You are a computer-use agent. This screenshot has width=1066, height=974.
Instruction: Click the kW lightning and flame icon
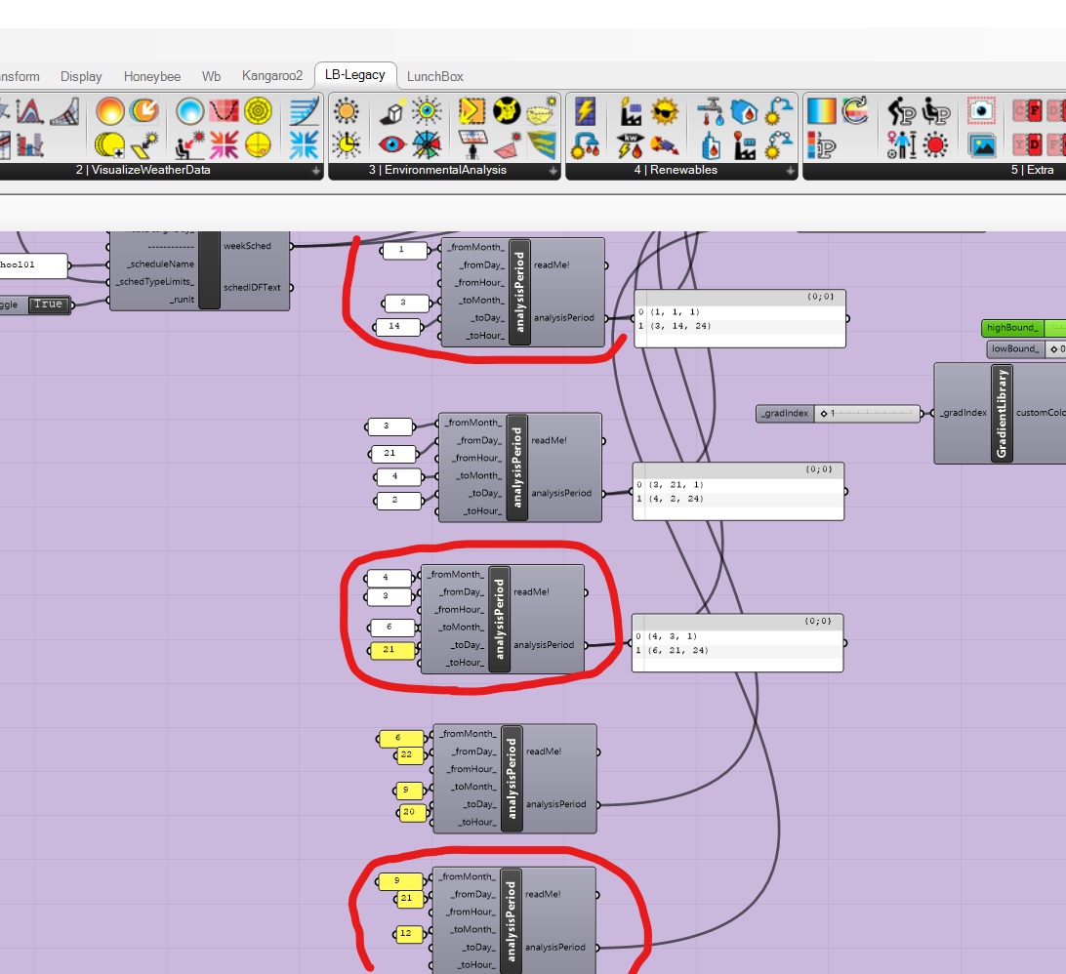[631, 144]
